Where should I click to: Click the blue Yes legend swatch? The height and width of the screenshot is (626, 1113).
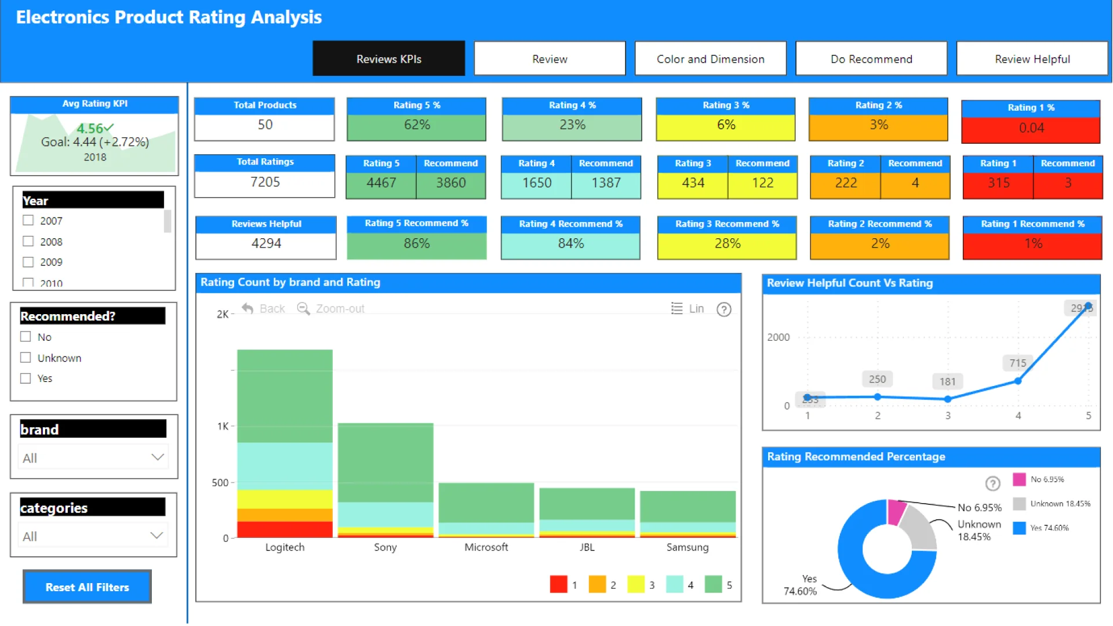click(x=1019, y=528)
